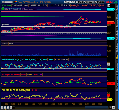Click the 'S' icon in bottom toolbar
This screenshot has height=110, width=119.
tap(11, 107)
